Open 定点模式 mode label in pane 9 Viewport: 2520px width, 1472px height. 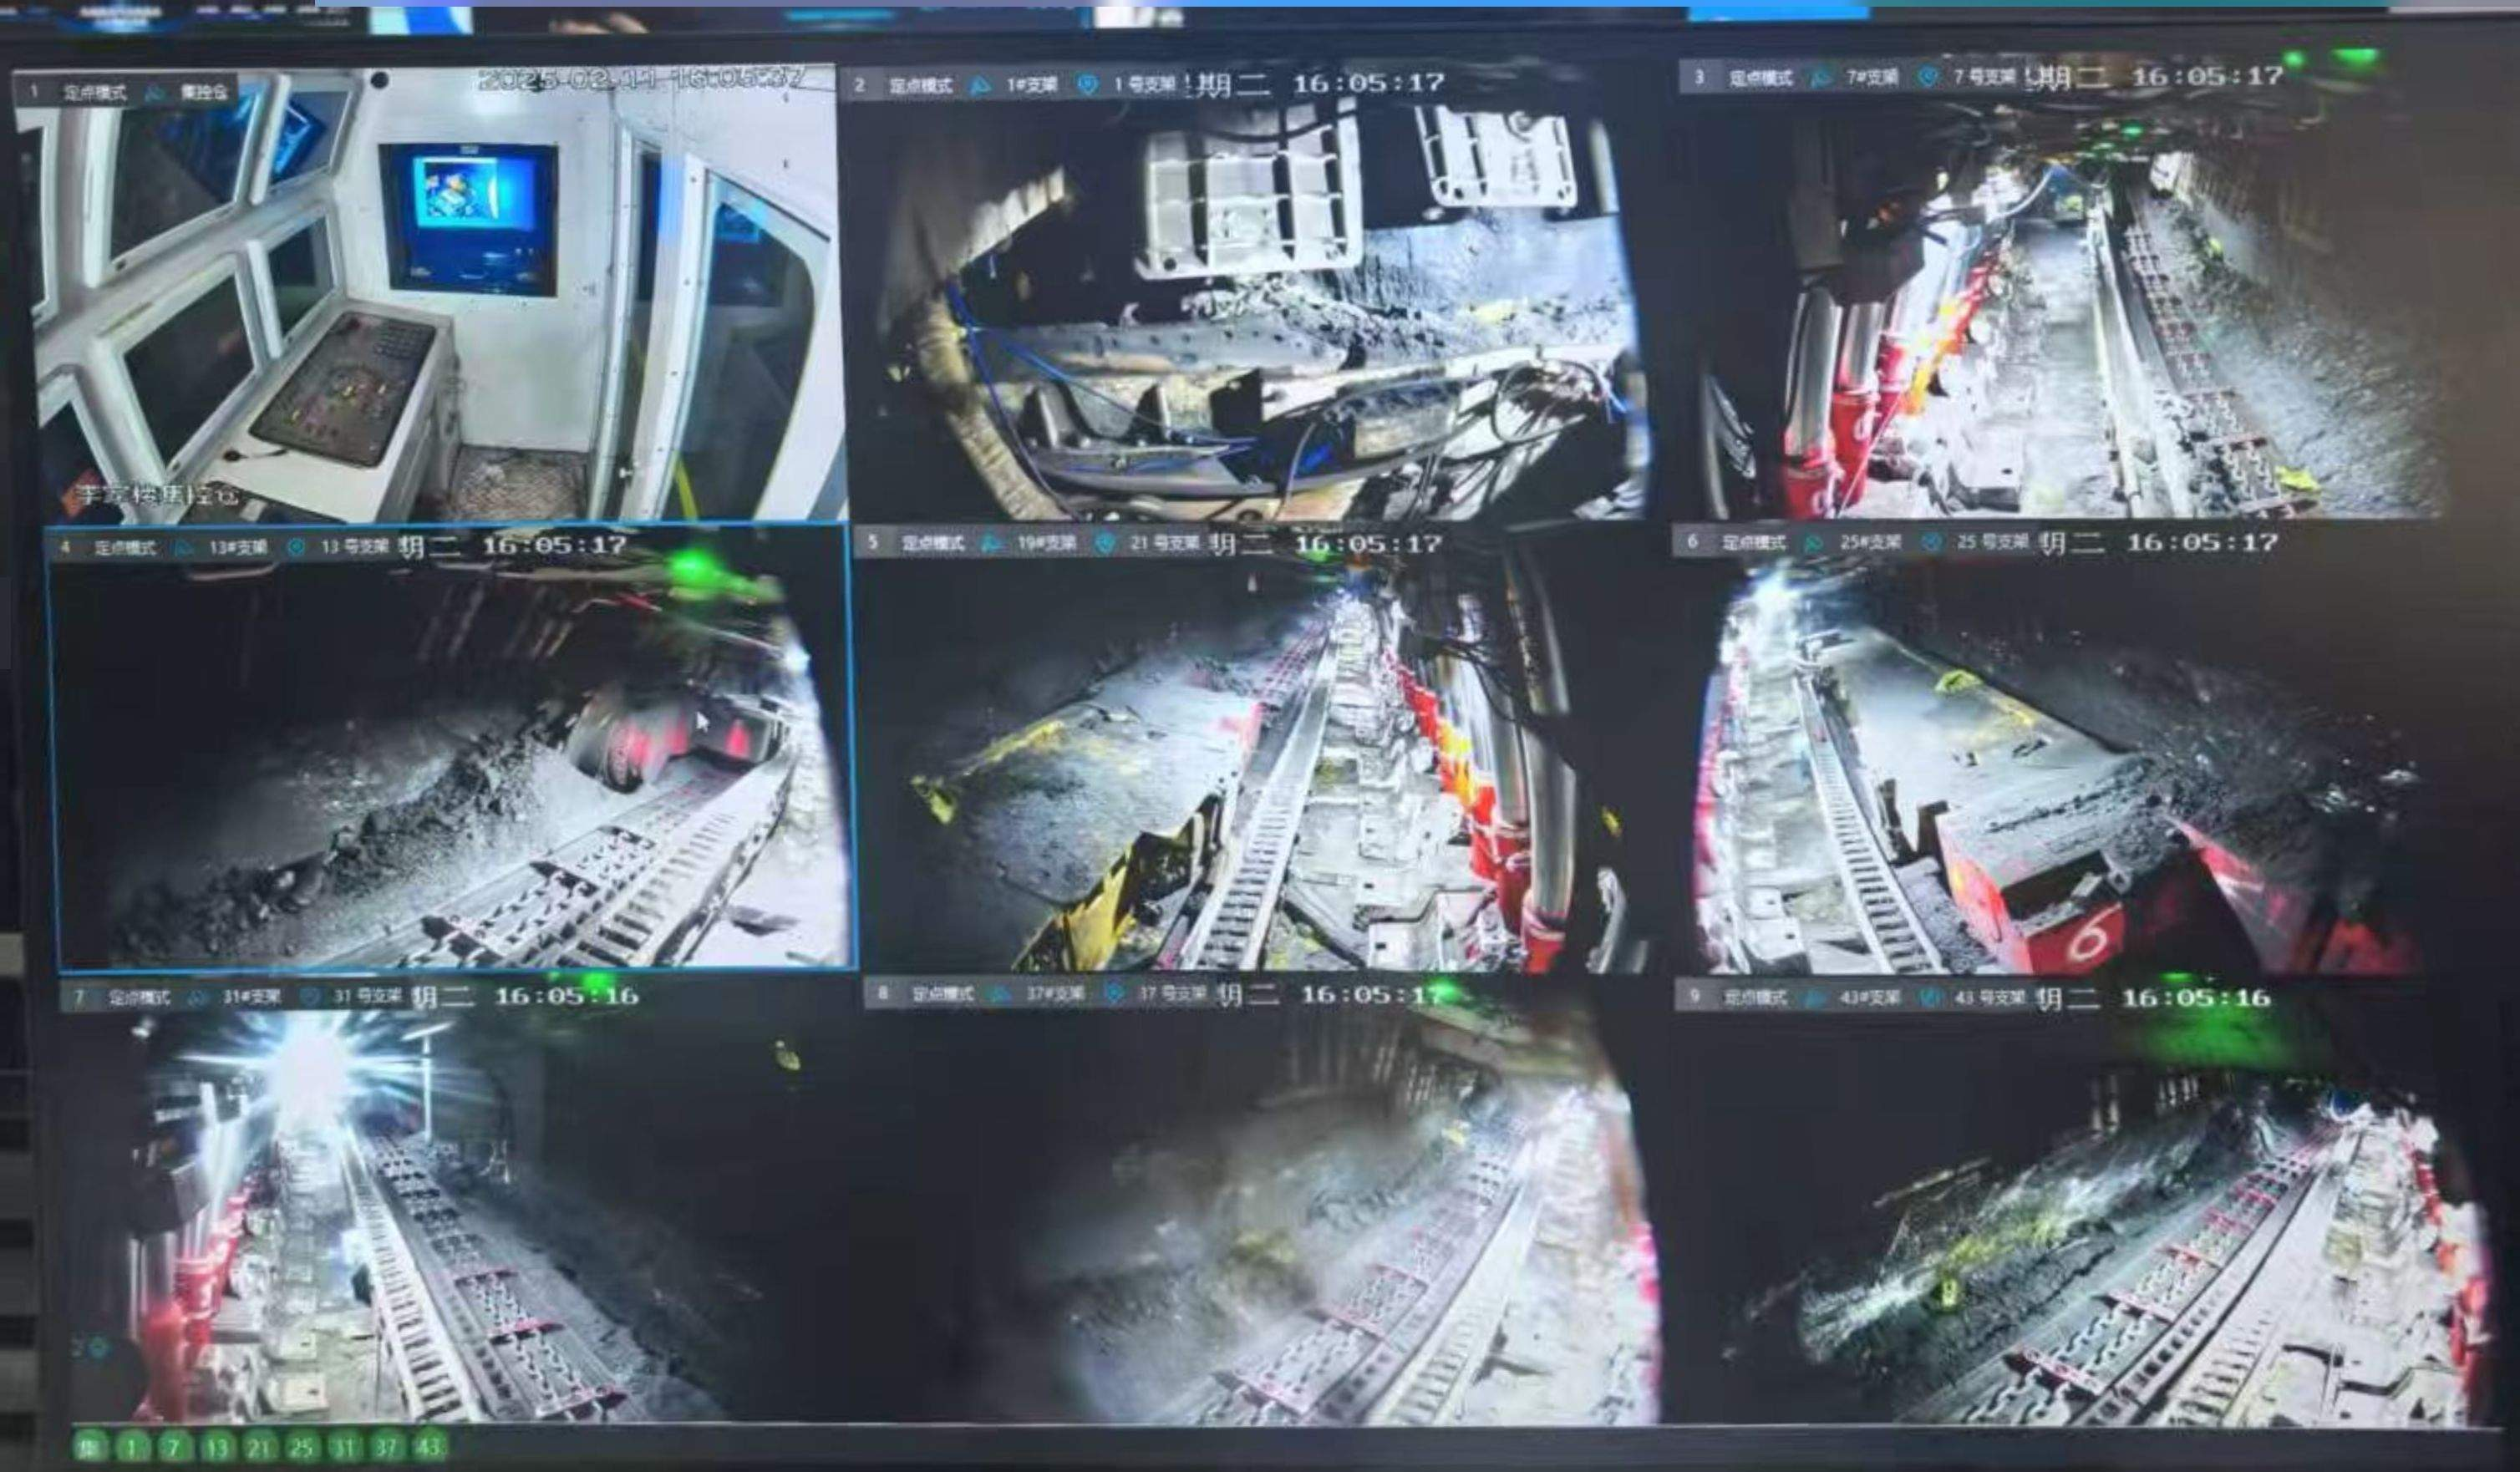[1756, 998]
